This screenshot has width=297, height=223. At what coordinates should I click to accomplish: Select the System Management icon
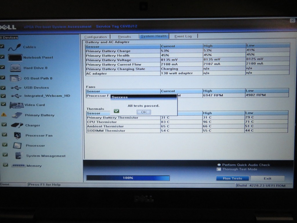tap(19, 156)
